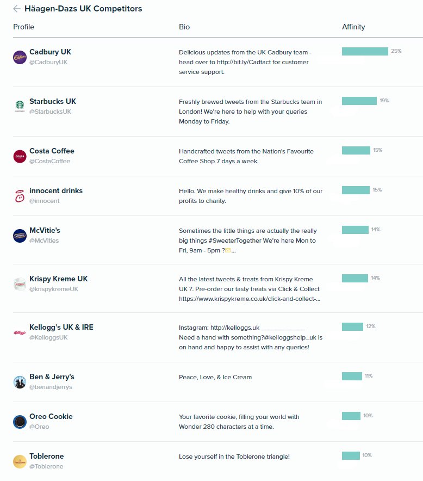Screen dimensions: 423x481
Task: Go back using the left arrow icon
Action: tap(17, 9)
